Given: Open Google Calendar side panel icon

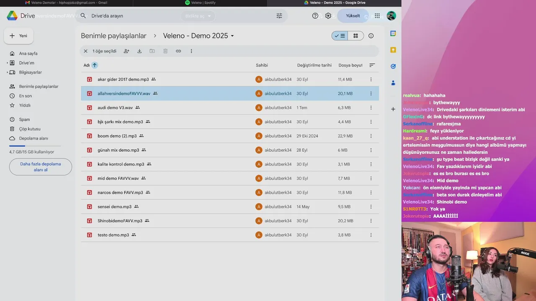Looking at the screenshot, I should [x=393, y=33].
